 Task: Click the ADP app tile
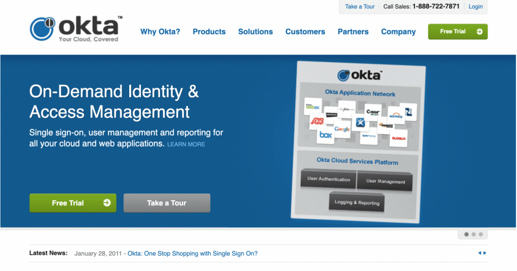point(317,121)
